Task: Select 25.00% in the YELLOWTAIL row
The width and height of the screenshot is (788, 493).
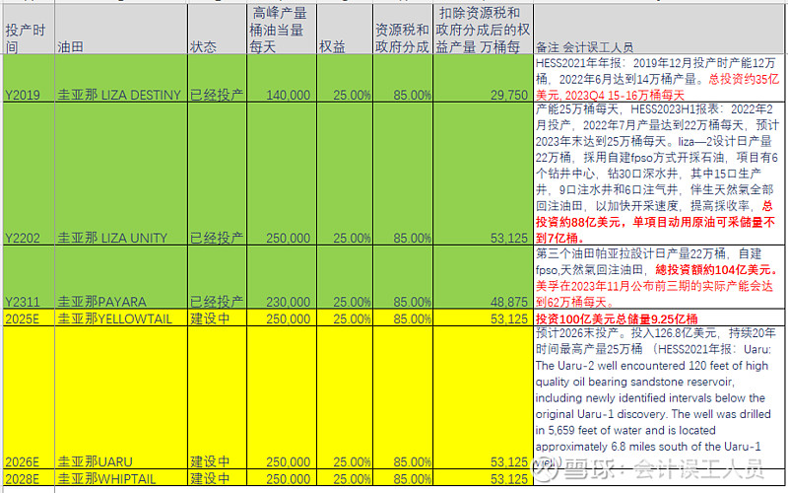Action: pyautogui.click(x=345, y=317)
